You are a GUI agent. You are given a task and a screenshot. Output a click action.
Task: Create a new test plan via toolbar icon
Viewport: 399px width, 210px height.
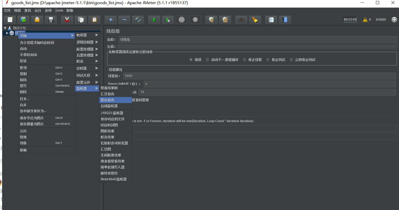click(10, 20)
